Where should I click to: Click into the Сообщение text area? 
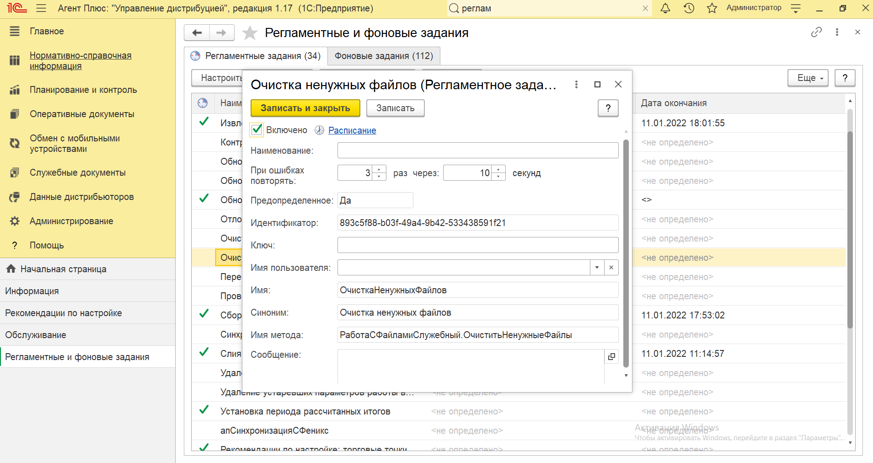471,366
